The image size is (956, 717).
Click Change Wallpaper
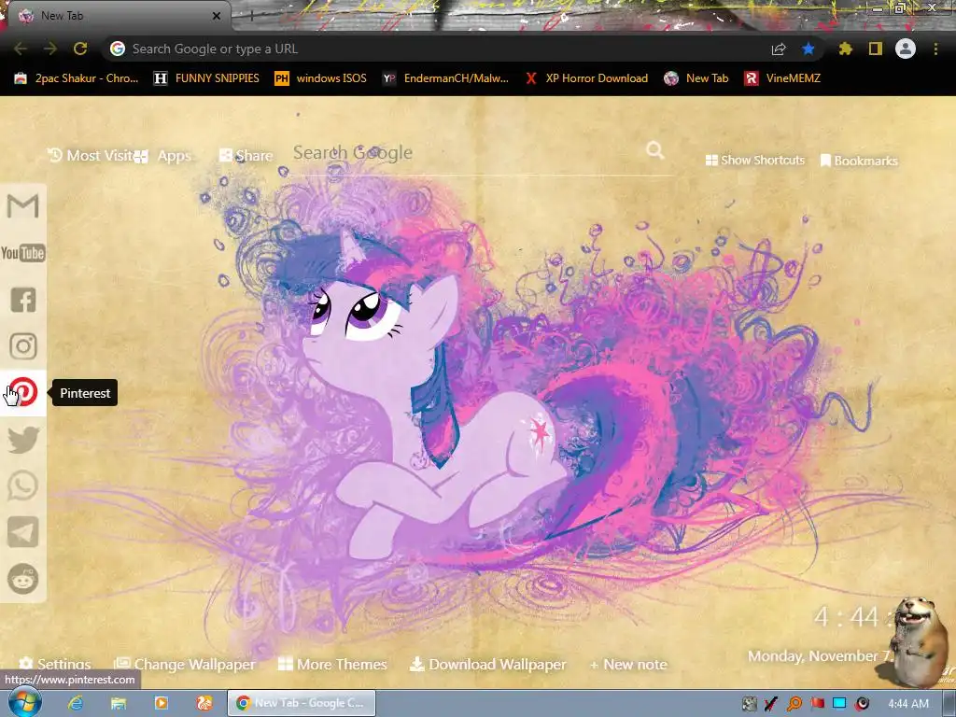(185, 664)
